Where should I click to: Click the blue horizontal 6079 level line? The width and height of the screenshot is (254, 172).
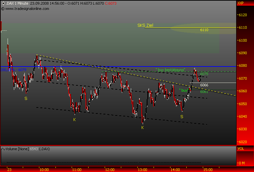point(118,66)
